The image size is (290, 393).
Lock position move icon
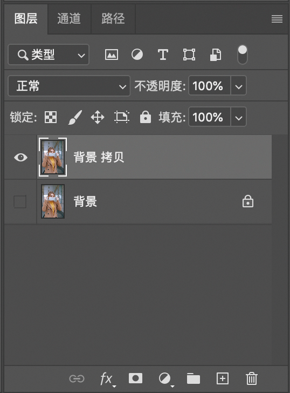(x=98, y=117)
